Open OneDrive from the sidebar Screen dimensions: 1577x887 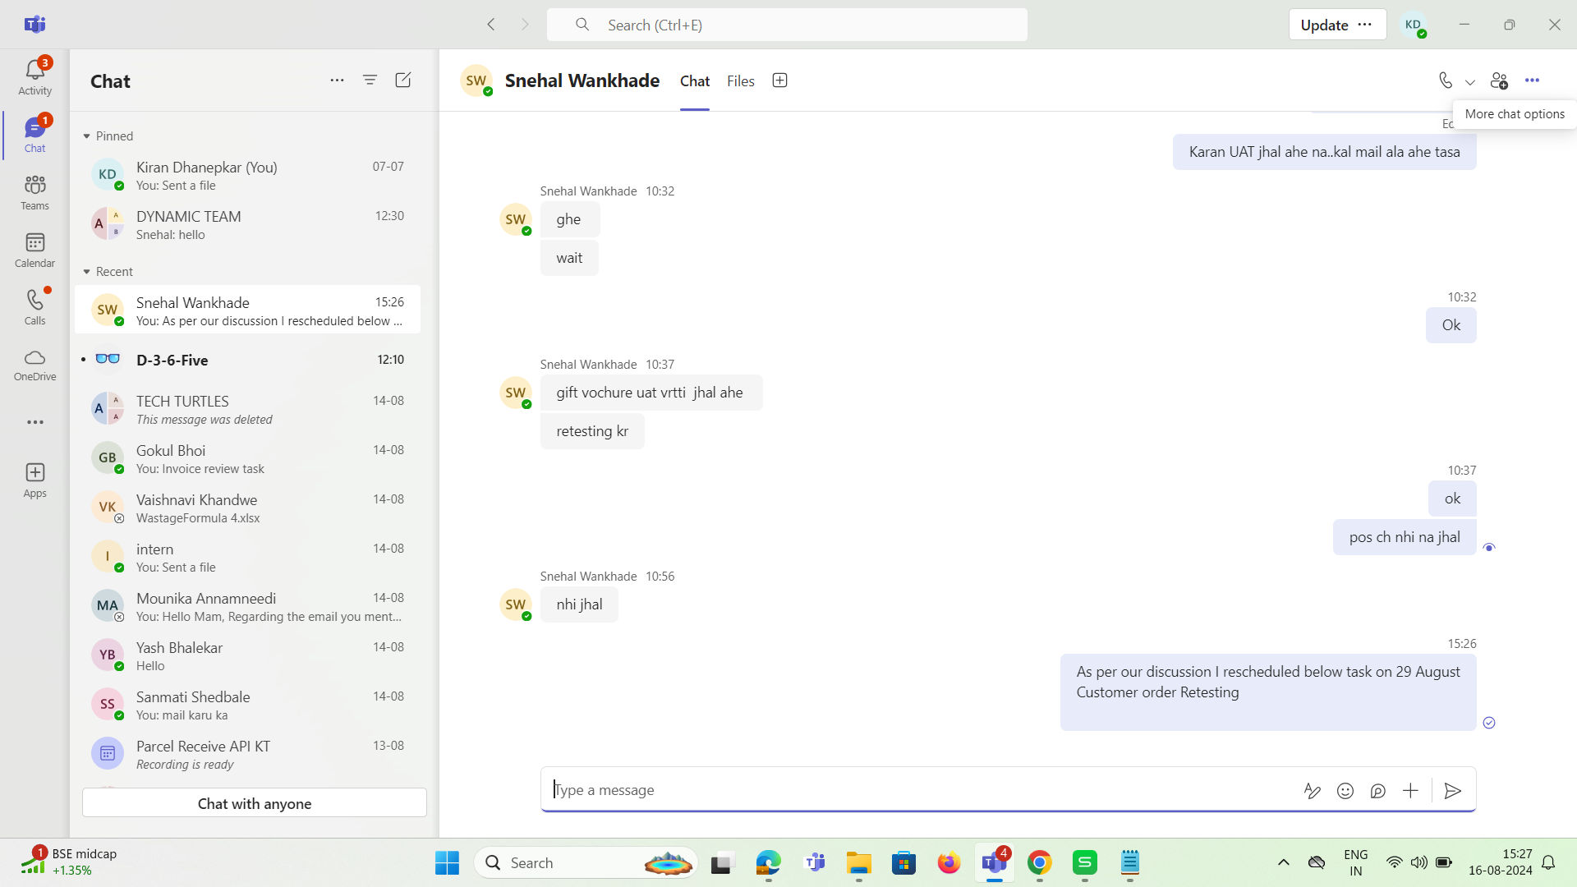34,365
